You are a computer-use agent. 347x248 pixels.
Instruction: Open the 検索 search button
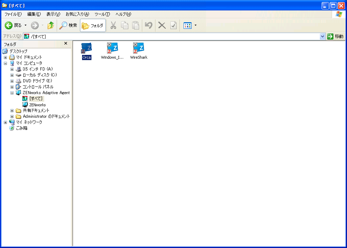coord(68,25)
